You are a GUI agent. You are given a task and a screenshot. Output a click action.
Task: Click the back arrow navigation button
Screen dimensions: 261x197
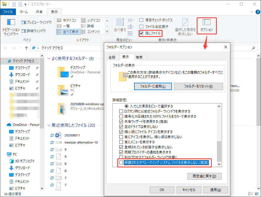click(x=5, y=48)
